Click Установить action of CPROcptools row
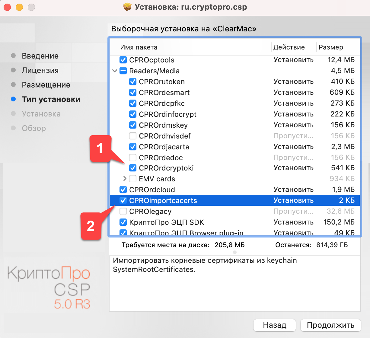 (293, 60)
